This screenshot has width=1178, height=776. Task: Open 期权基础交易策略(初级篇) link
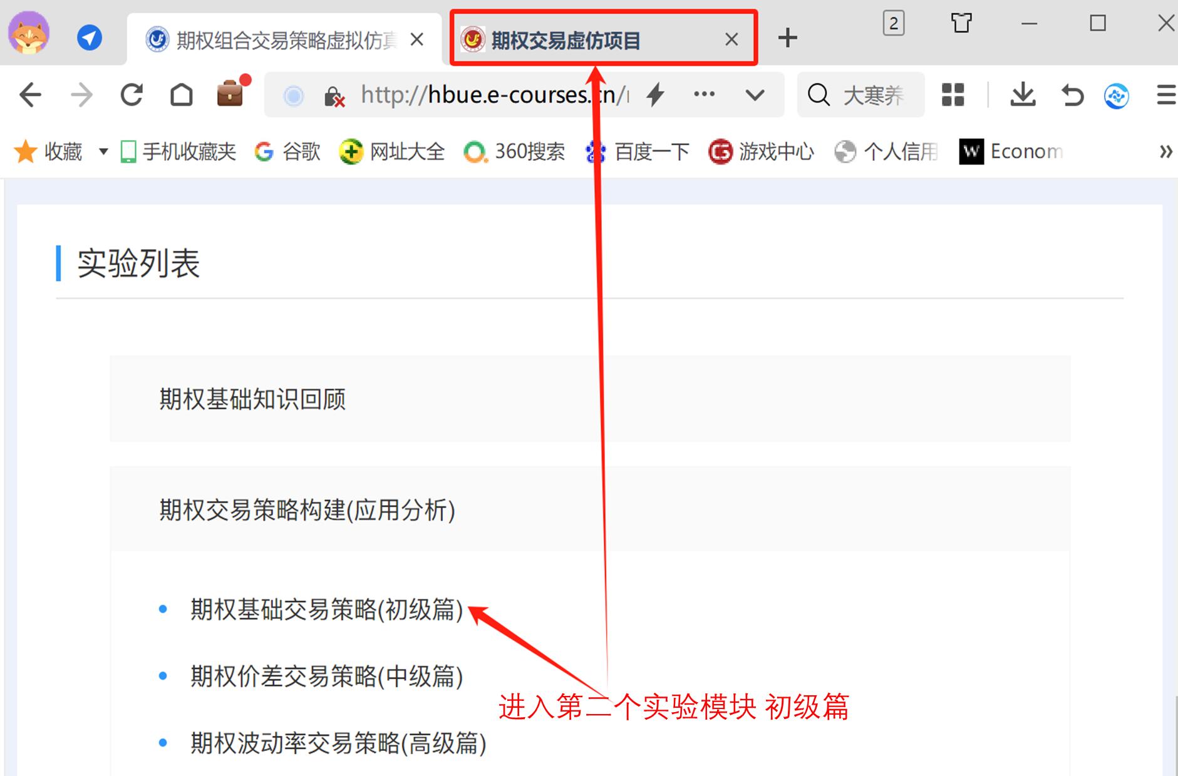pos(326,609)
